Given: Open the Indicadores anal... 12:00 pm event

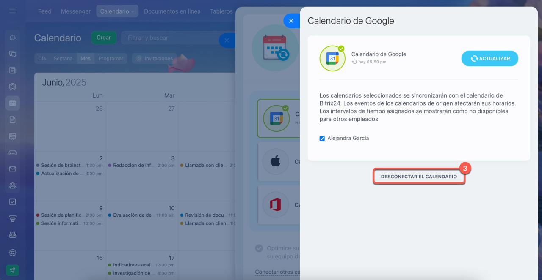Looking at the screenshot, I should coord(142,265).
